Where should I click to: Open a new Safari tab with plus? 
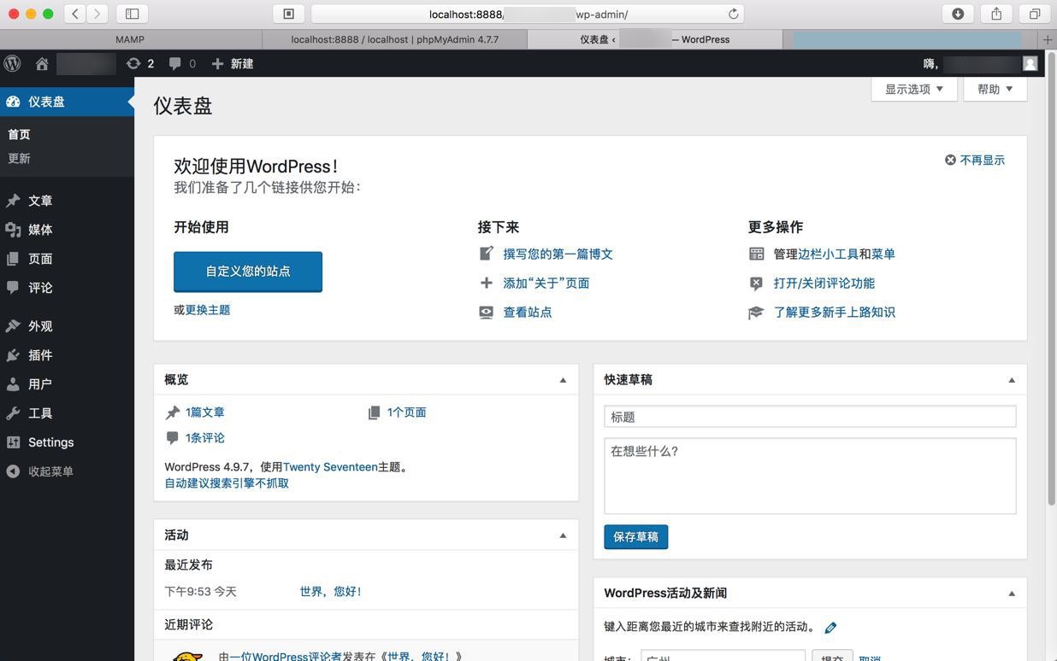(1048, 39)
